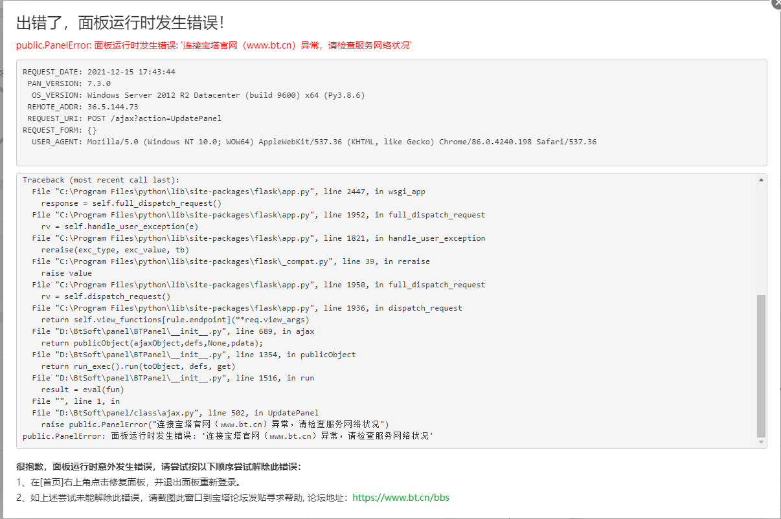Click the red public.PanelError message line
The image size is (781, 519).
(214, 45)
